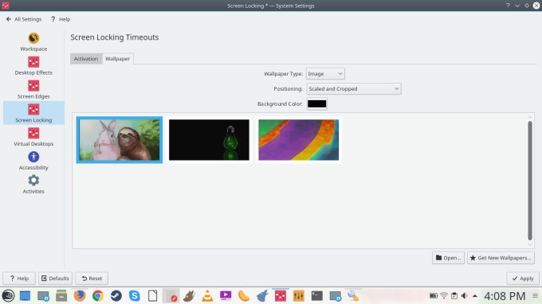Viewport: 542px width, 304px height.
Task: Click the battery tray icon
Action: click(433, 296)
